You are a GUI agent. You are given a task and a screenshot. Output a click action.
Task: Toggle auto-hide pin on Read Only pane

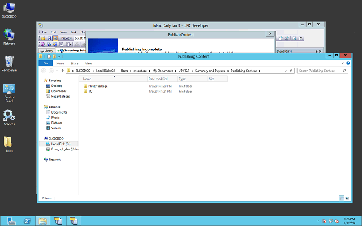tap(317, 51)
